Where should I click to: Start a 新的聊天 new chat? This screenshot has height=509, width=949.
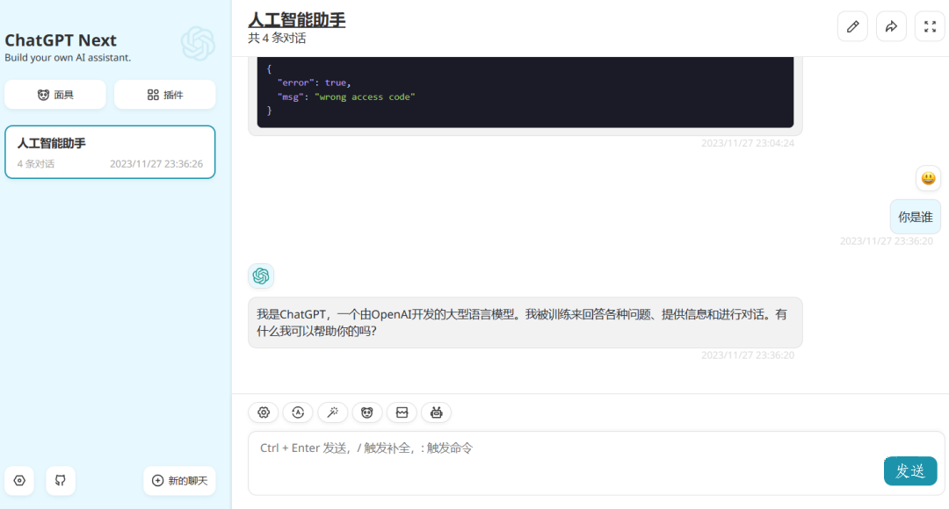179,481
